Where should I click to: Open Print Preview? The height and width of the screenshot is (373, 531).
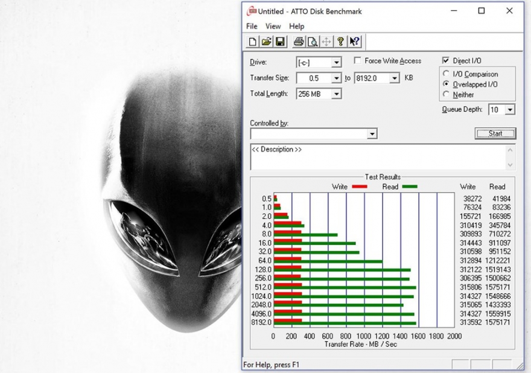313,41
